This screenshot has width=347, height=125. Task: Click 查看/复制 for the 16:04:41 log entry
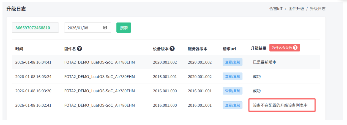(233, 62)
